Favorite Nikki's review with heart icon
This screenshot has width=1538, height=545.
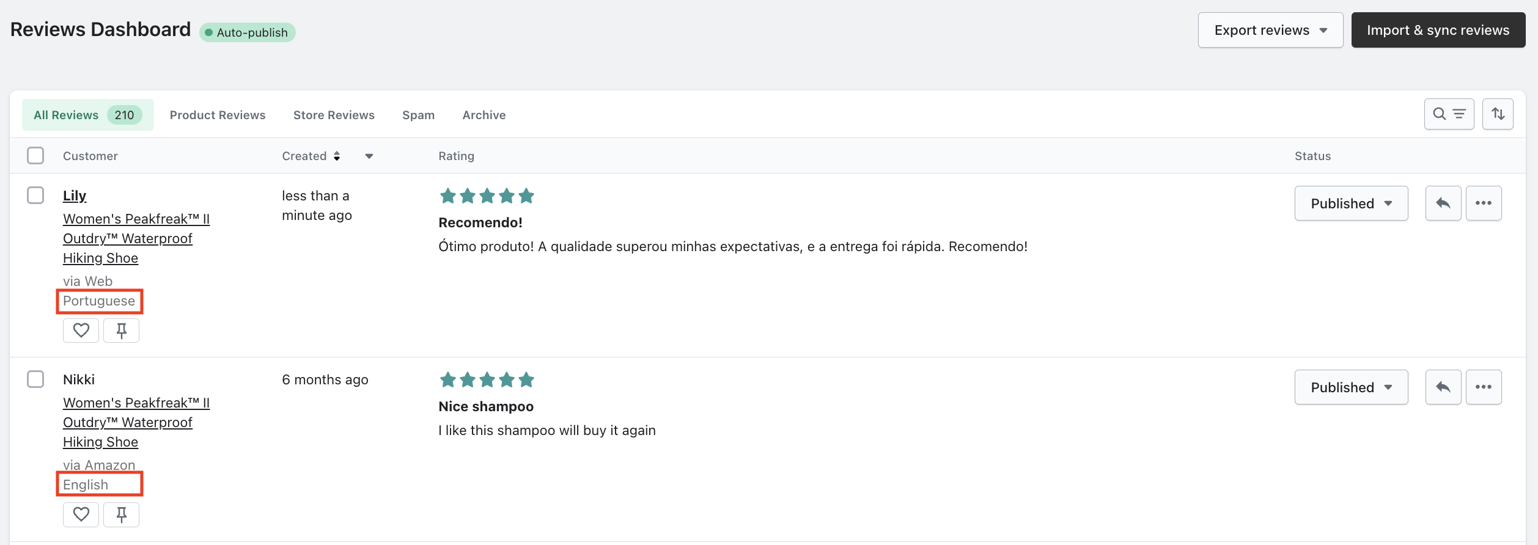click(x=81, y=514)
